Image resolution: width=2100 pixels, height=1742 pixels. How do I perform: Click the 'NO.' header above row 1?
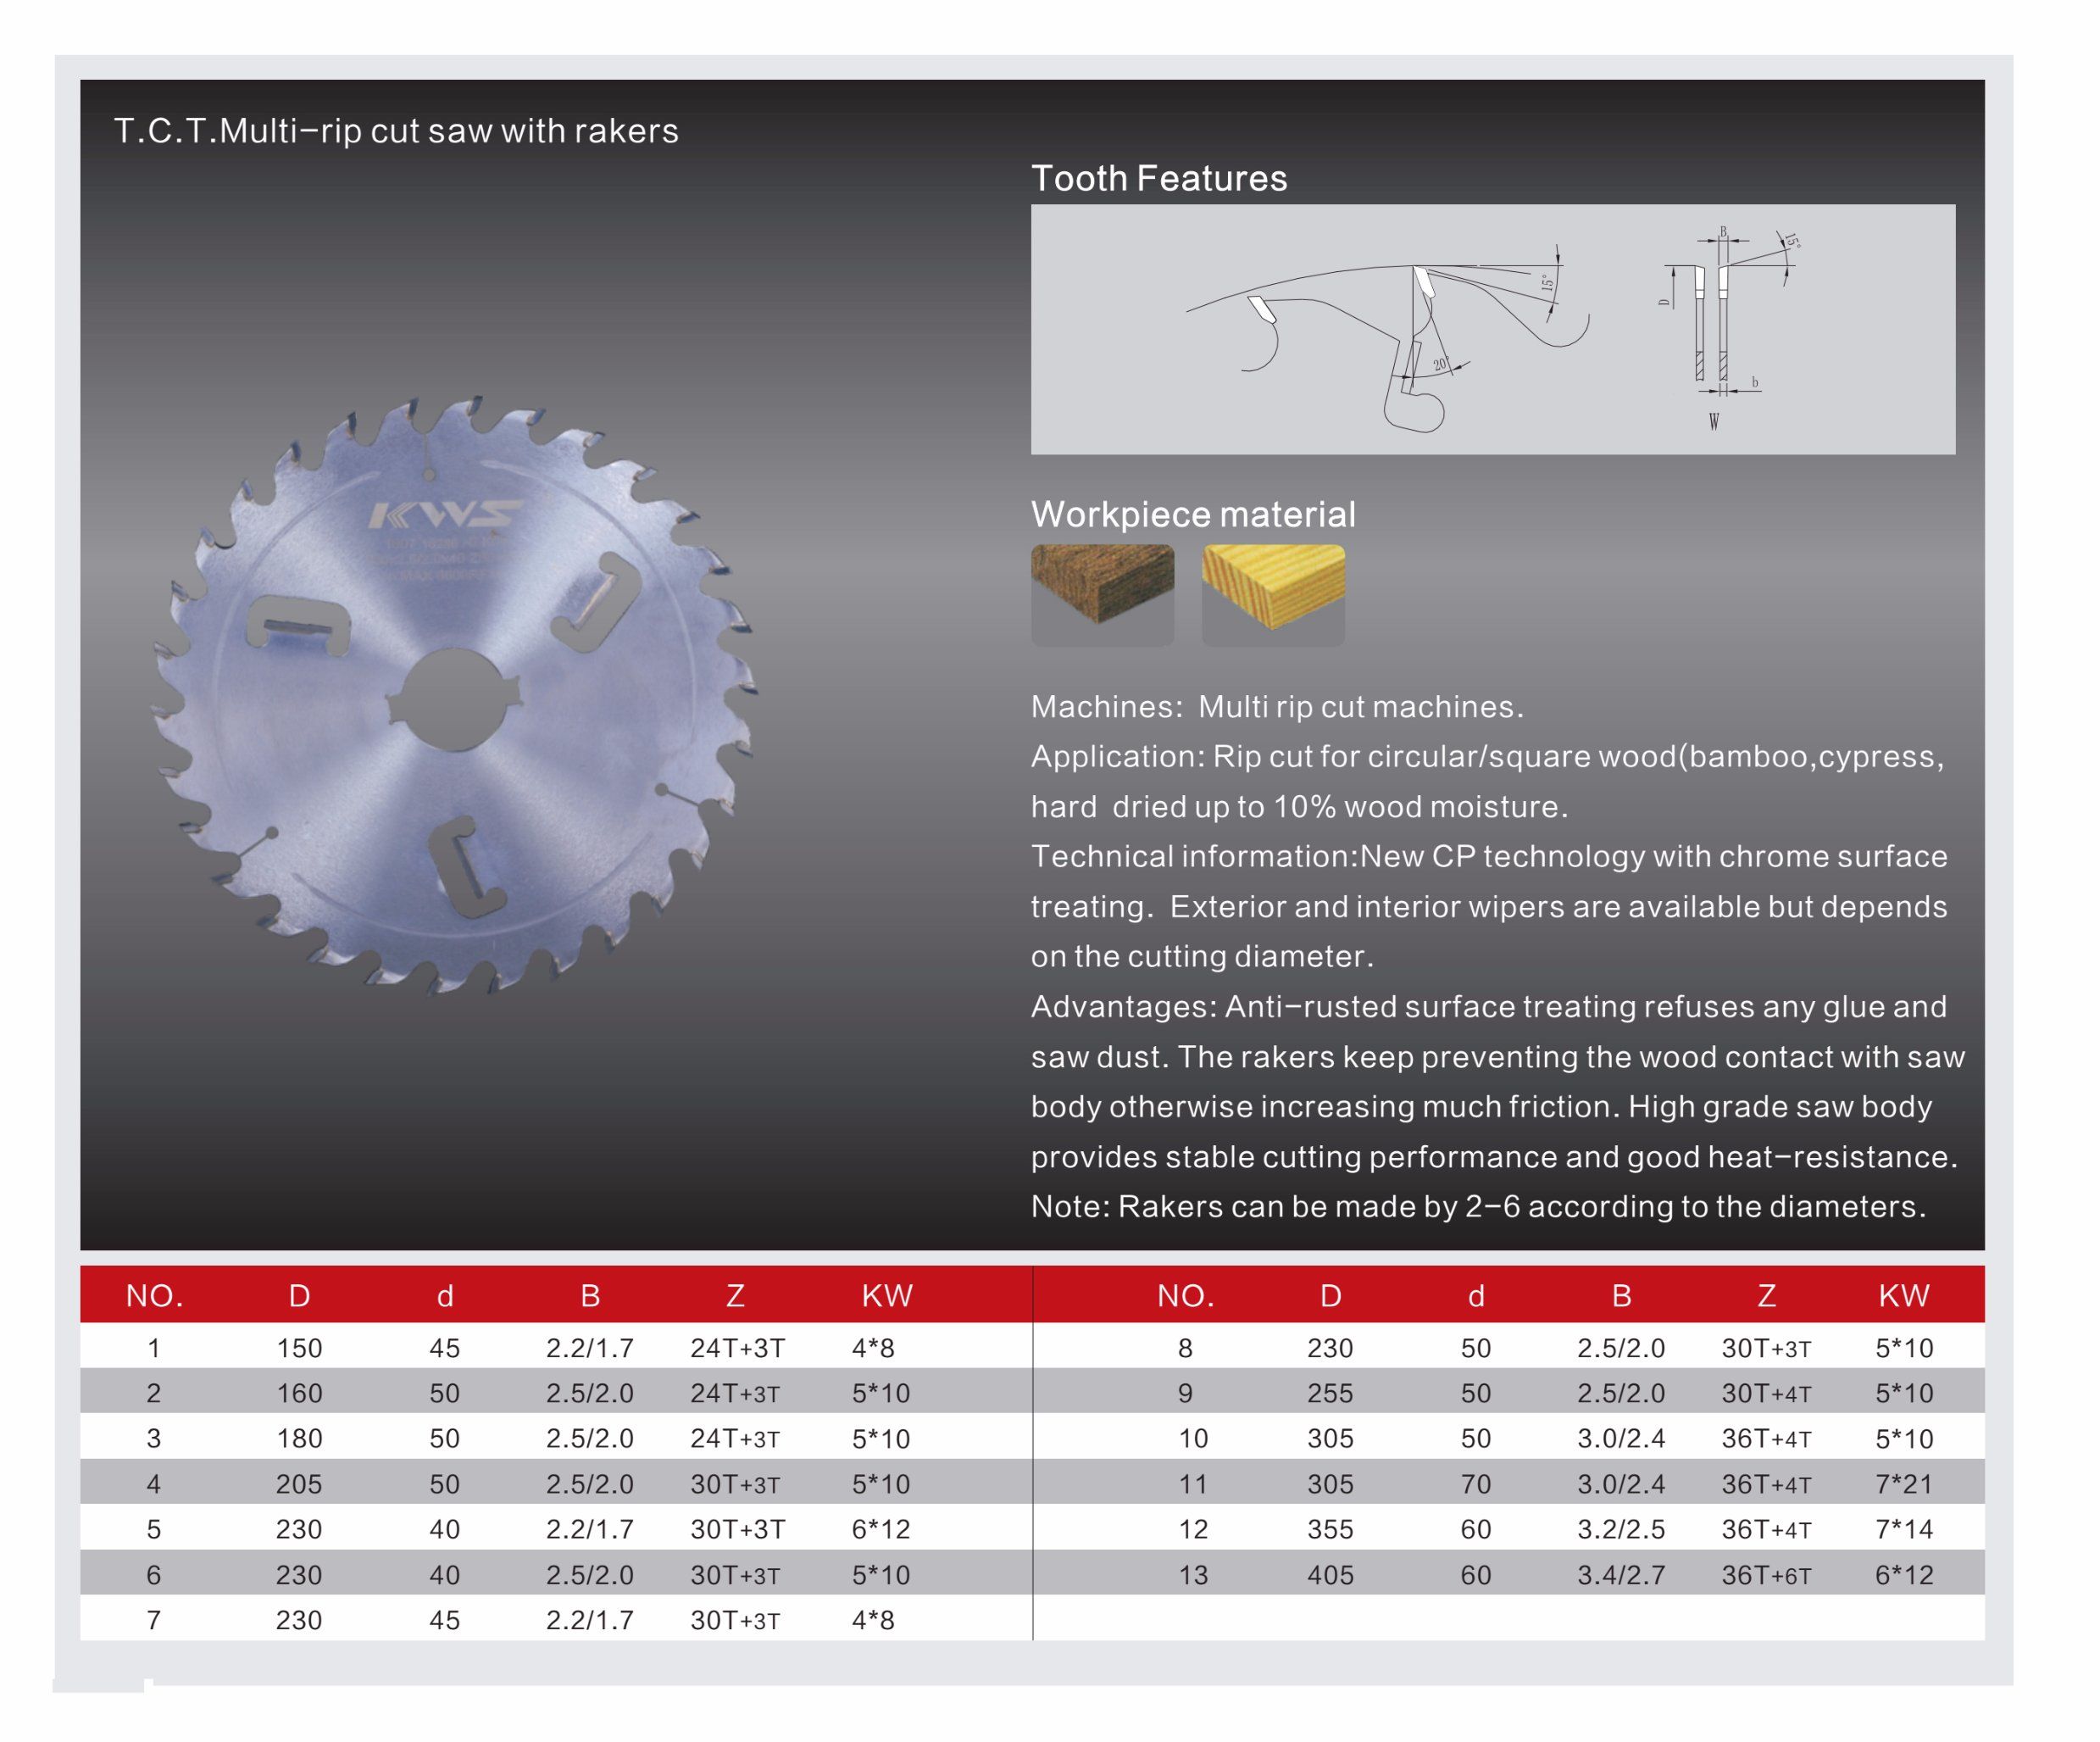tap(154, 1296)
